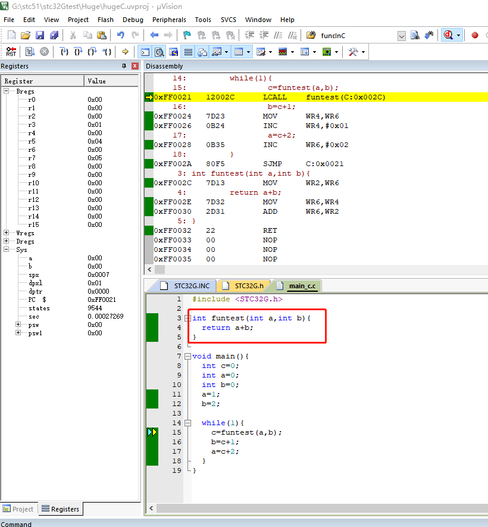Toggle the Call Stack window button
488x527 pixels.
click(202, 52)
